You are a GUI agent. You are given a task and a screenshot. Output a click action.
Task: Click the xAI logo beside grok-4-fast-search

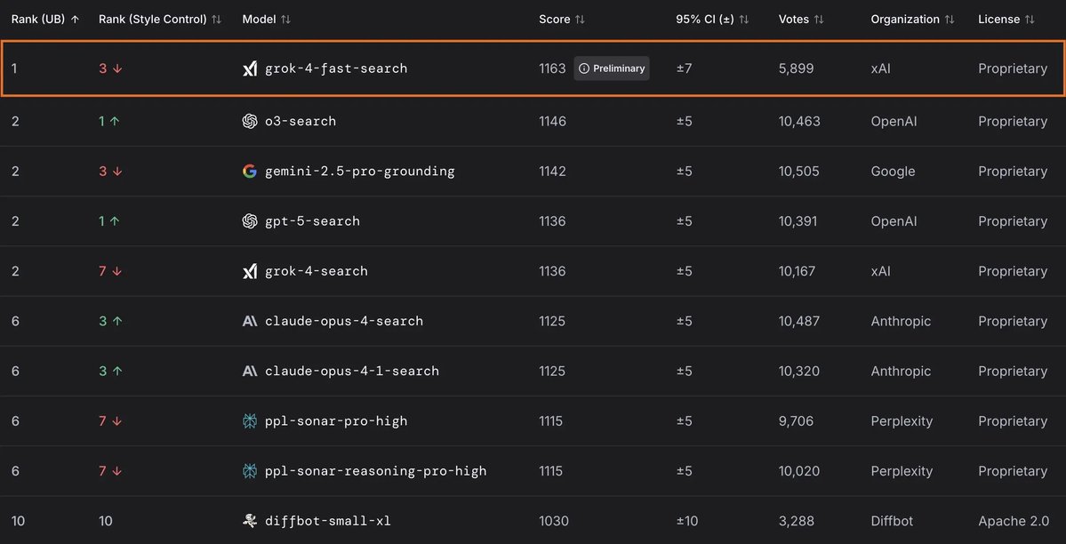[x=250, y=68]
